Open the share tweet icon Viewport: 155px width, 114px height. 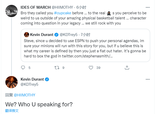(127, 68)
